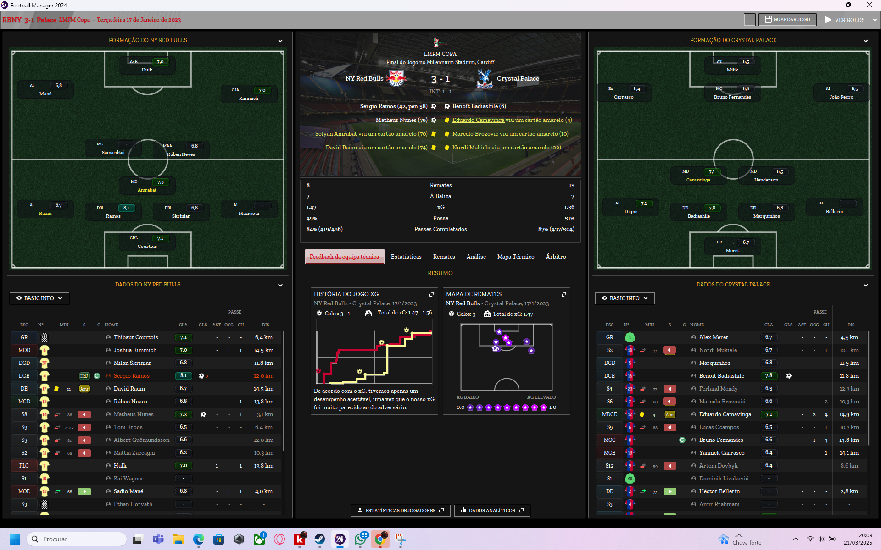Open dropdown arrow next to Ver Golos
The height and width of the screenshot is (550, 881).
875,20
